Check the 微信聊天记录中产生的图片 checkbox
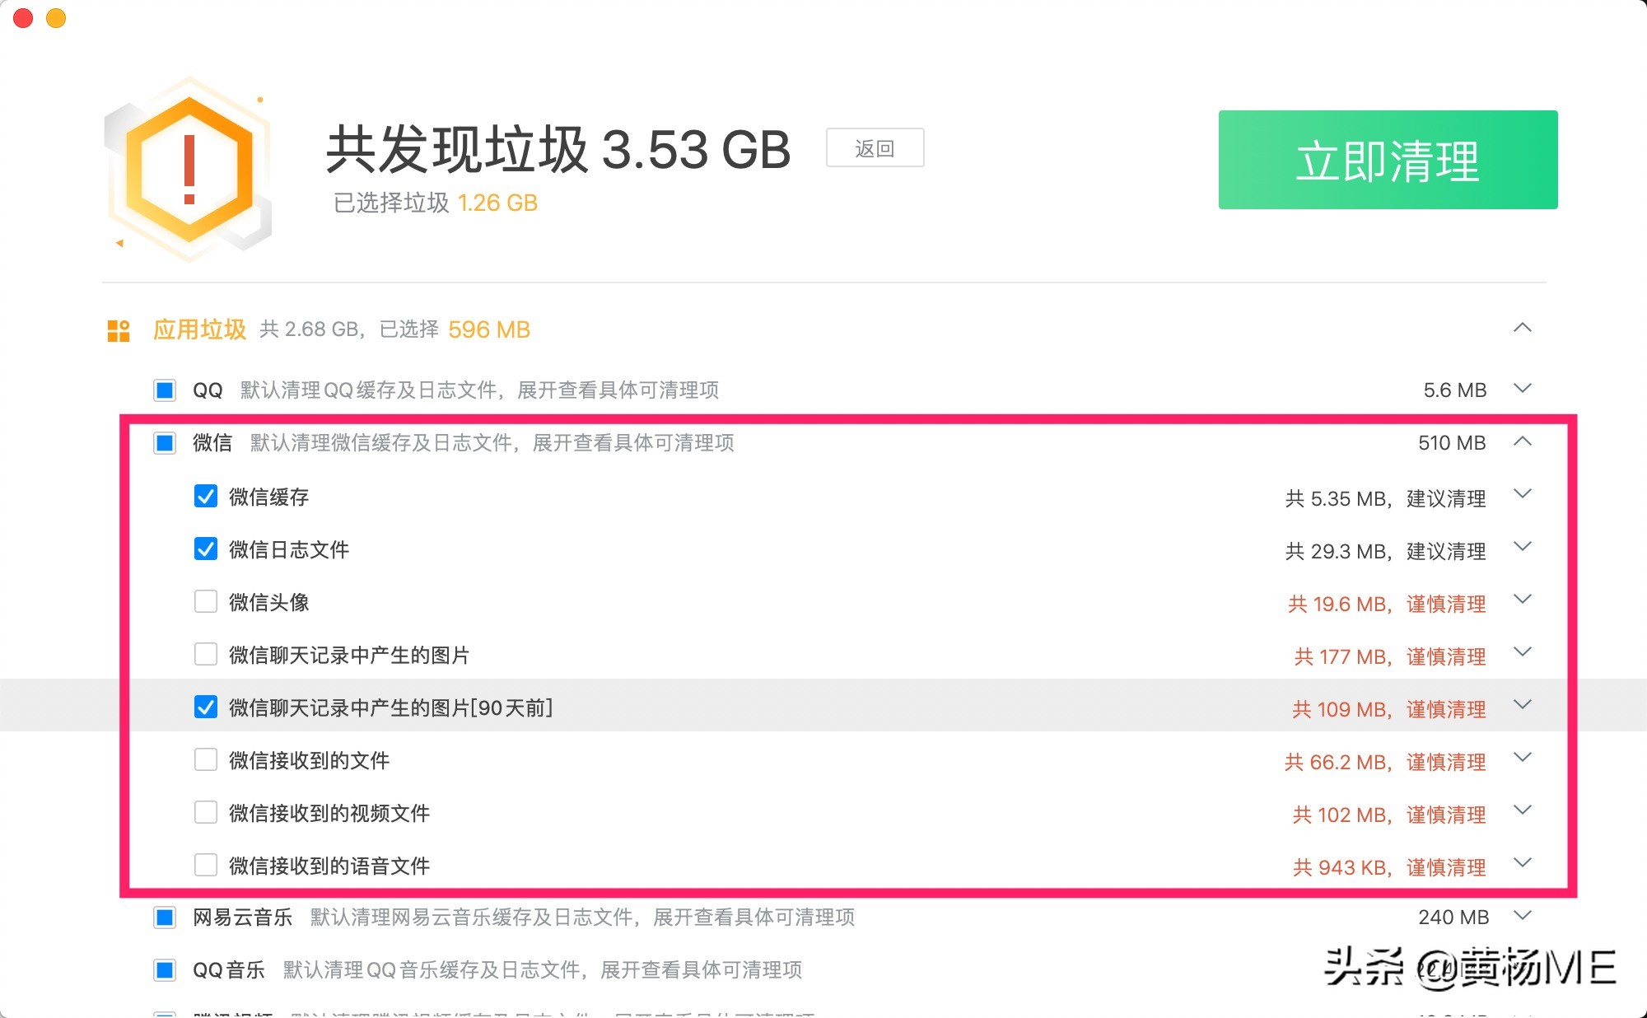 coord(206,655)
